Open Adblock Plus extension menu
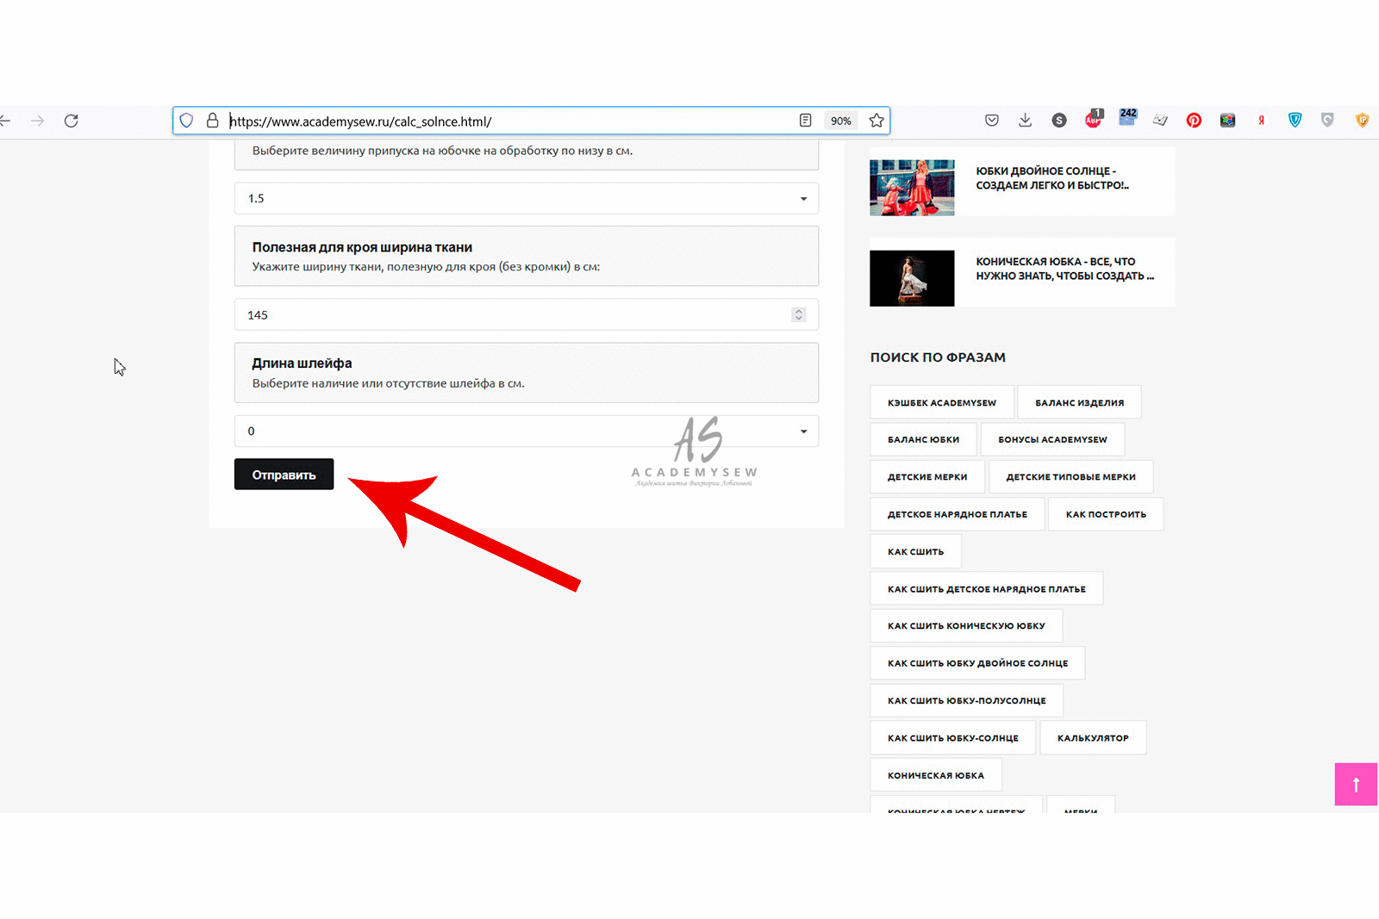This screenshot has height=919, width=1379. [x=1094, y=119]
